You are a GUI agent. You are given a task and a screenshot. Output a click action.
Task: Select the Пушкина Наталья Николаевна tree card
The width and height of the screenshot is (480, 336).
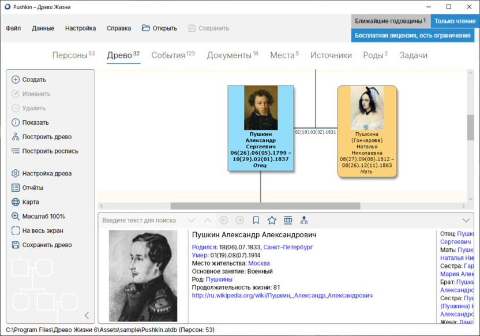click(367, 131)
